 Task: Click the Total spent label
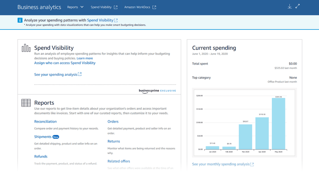click(200, 64)
